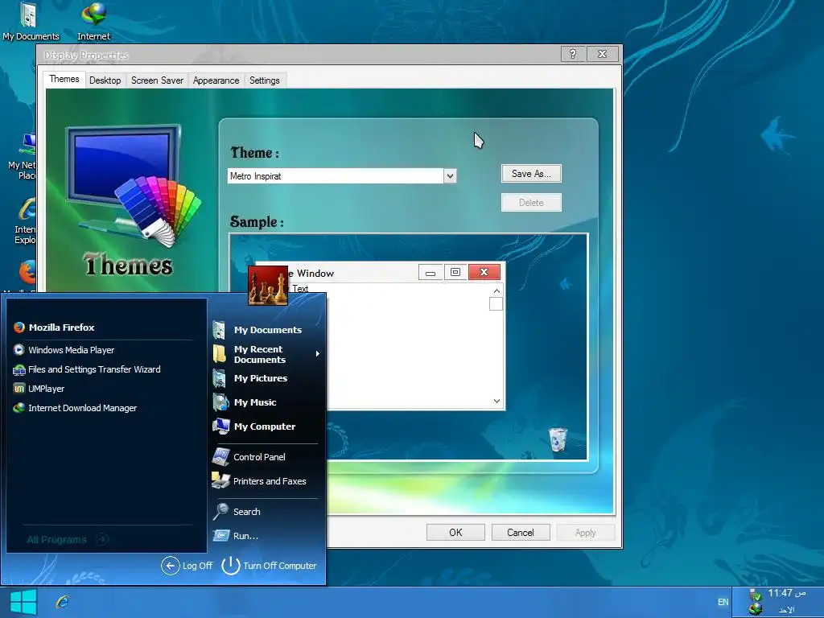The image size is (824, 618).
Task: Open Mozilla Firefox from the Start menu
Action: click(x=54, y=328)
